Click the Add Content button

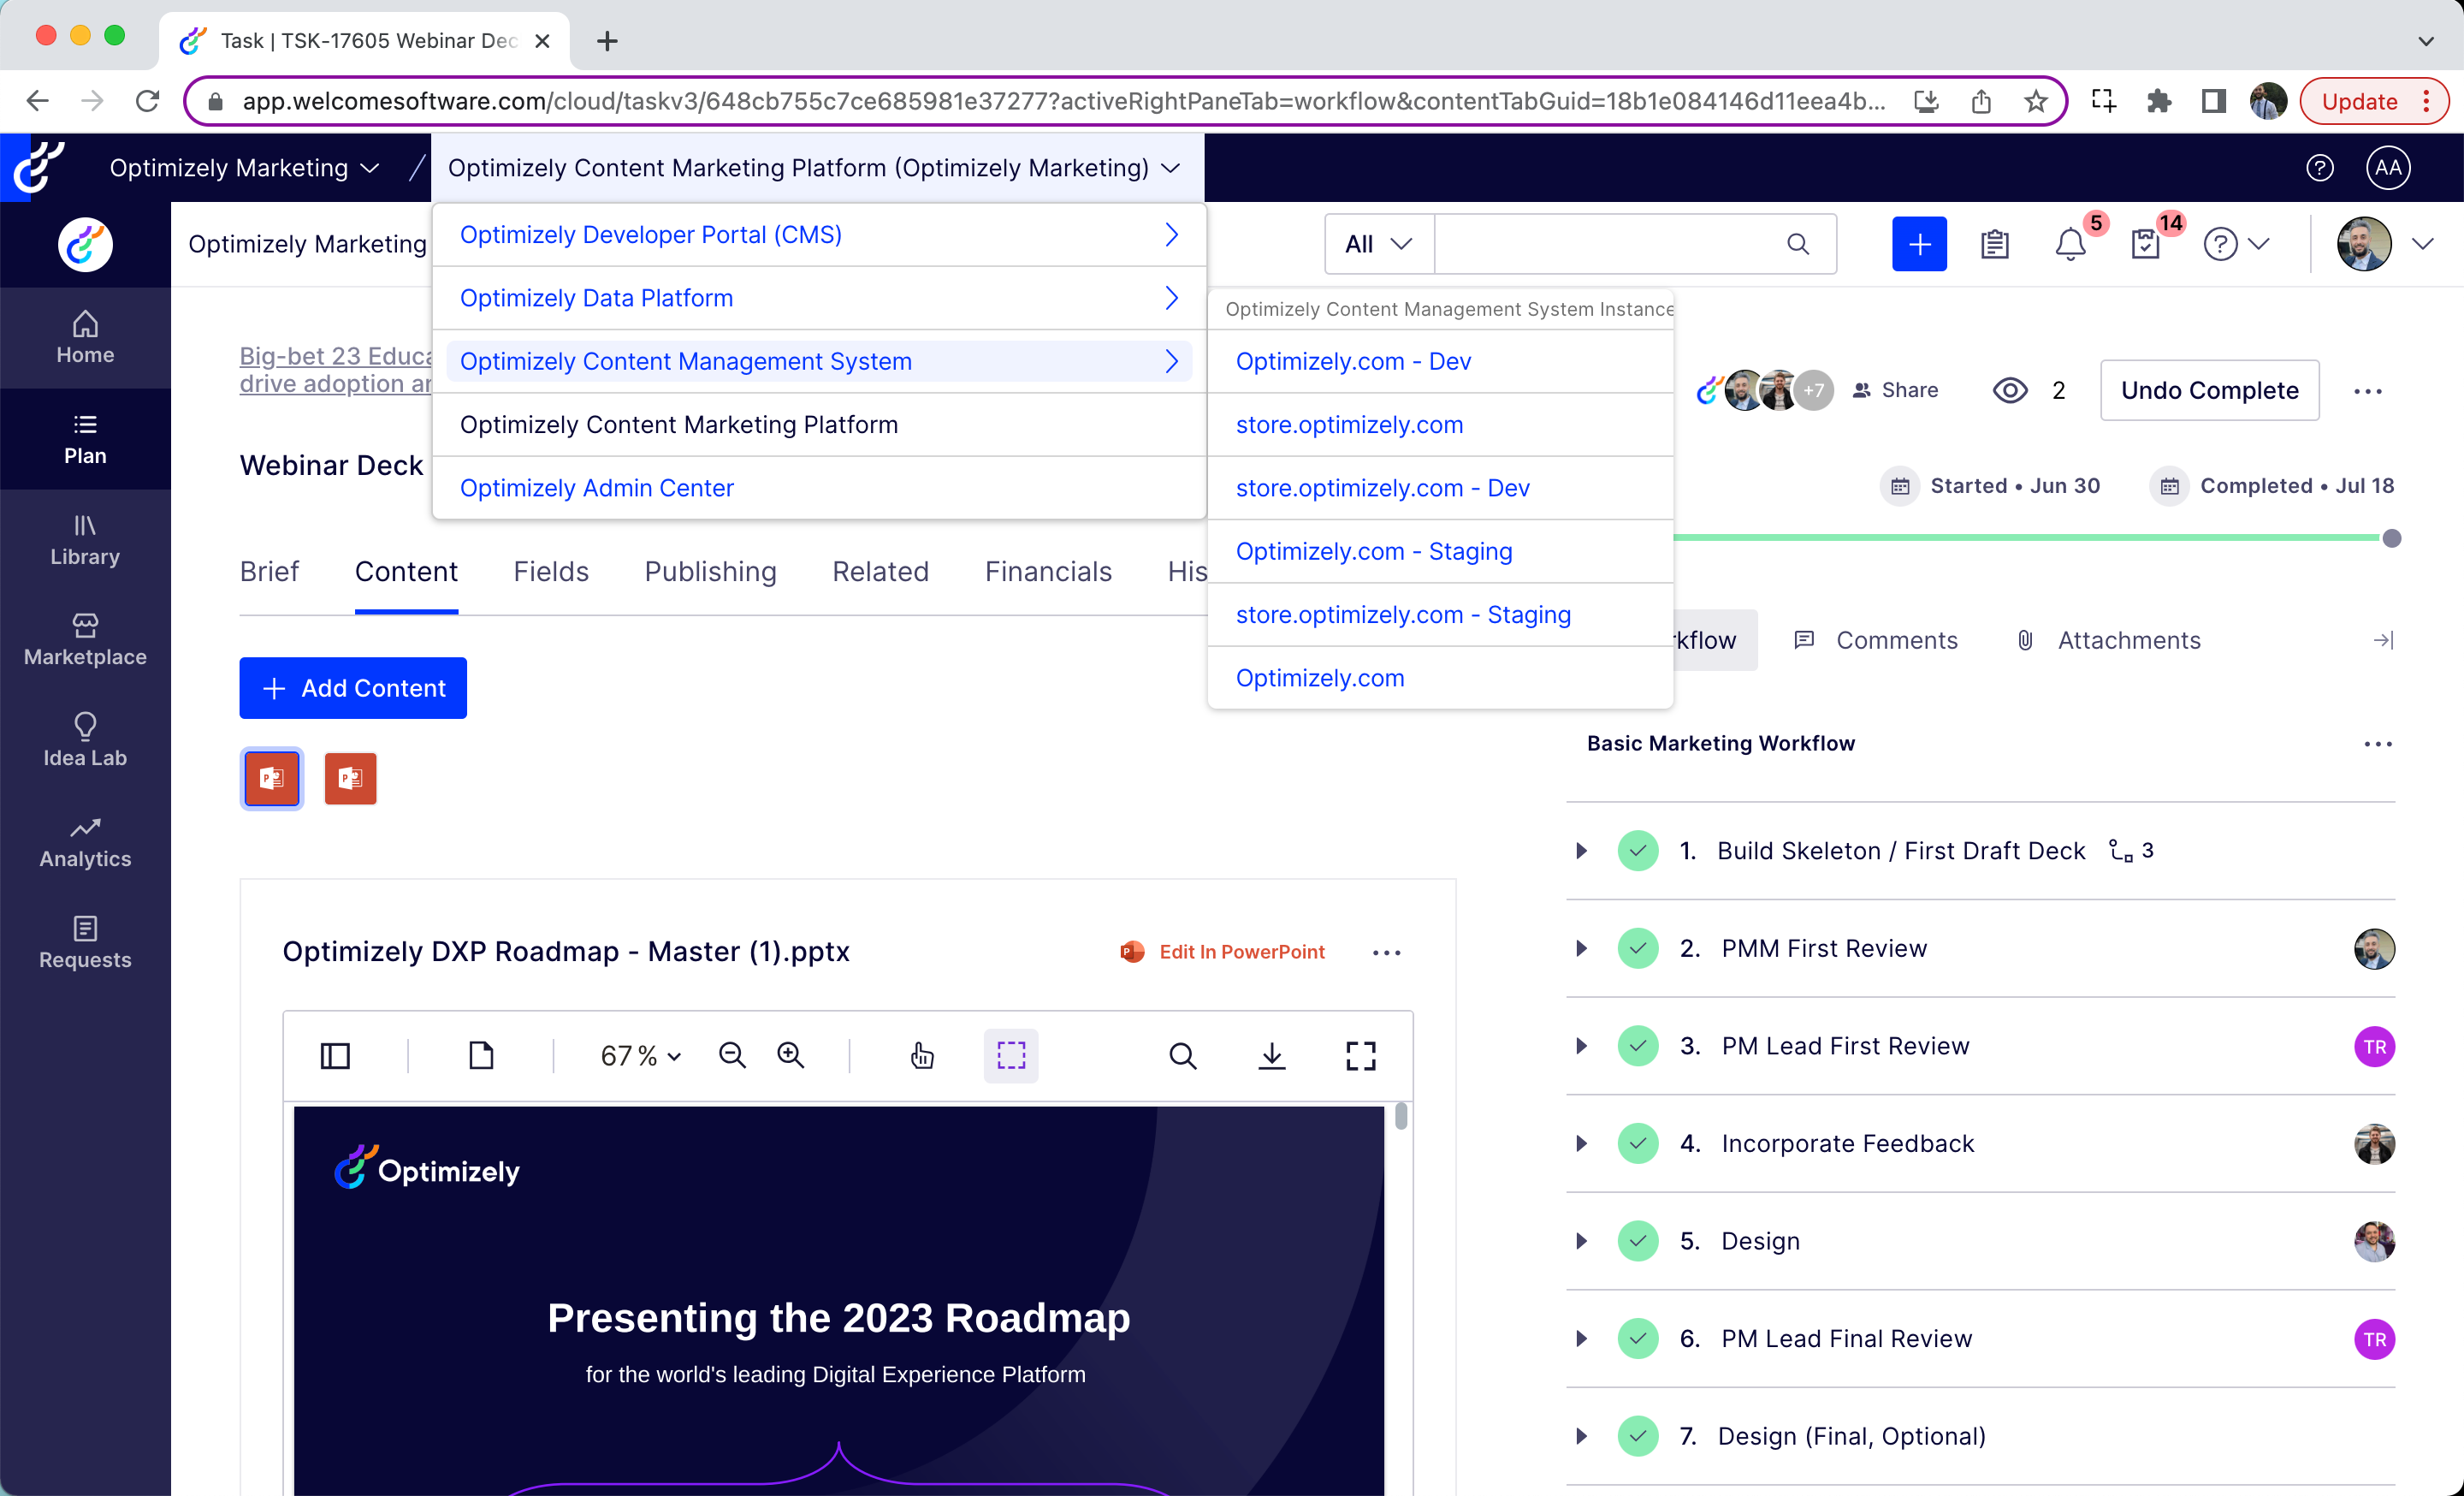352,688
